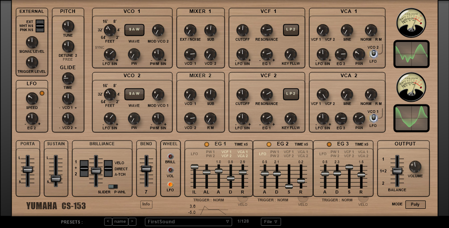
Task: Select EG 3 VCF 1 destination label
Action: click(349, 152)
